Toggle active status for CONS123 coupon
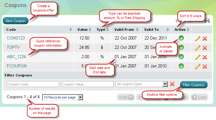Screen dimensions: 216x120 coord(181,38)
